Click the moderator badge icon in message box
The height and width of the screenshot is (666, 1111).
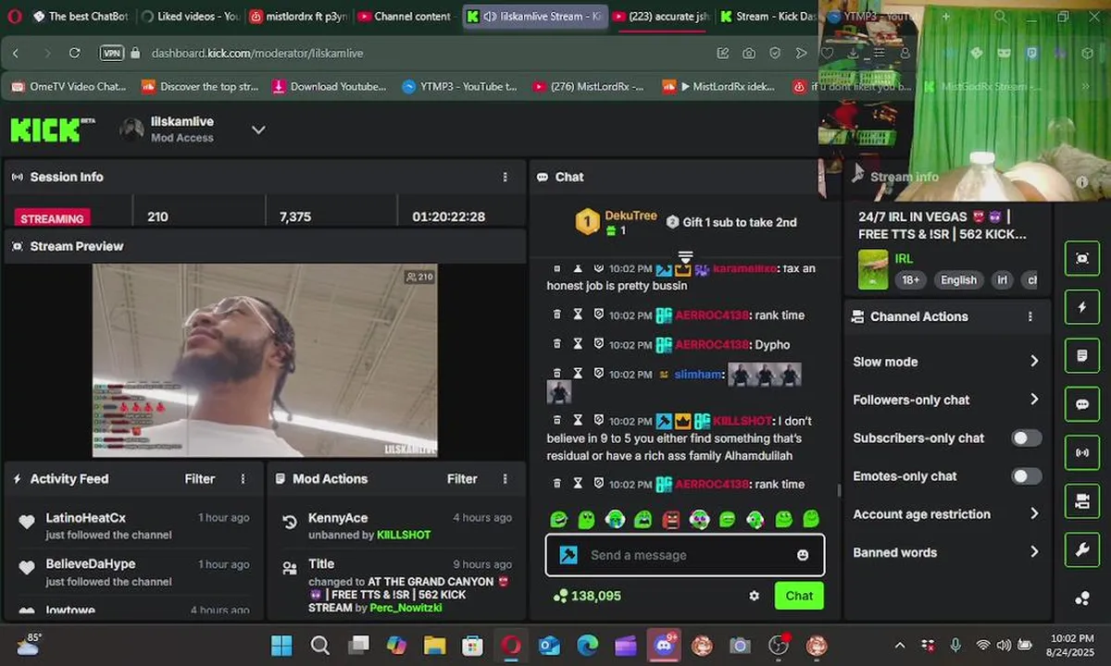pyautogui.click(x=568, y=555)
